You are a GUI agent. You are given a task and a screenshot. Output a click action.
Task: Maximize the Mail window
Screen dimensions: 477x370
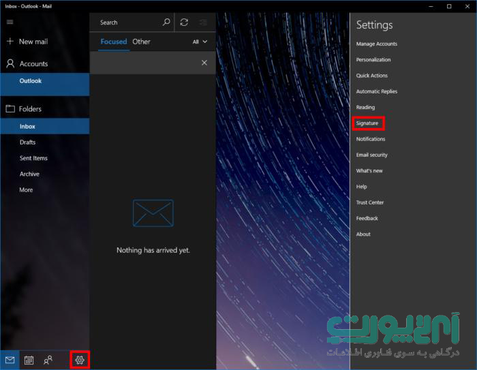pyautogui.click(x=449, y=6)
